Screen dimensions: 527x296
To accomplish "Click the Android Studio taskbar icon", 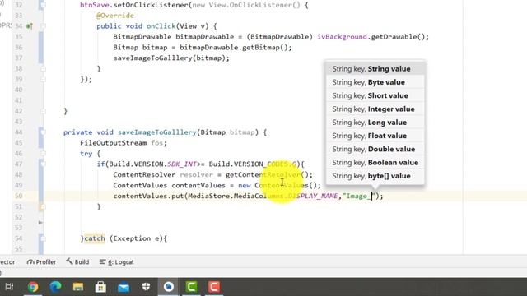I will [x=169, y=287].
